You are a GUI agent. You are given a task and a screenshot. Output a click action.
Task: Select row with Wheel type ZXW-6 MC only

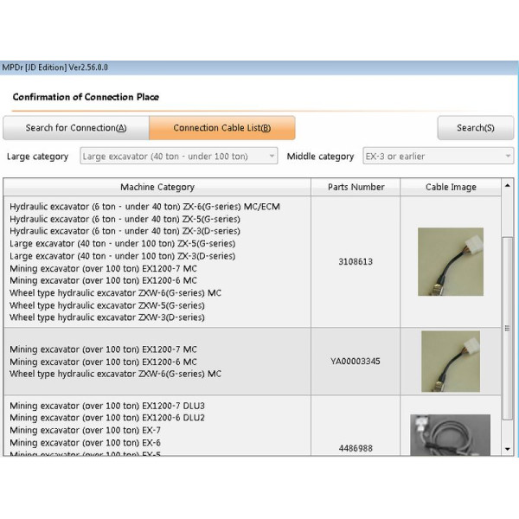click(x=115, y=374)
